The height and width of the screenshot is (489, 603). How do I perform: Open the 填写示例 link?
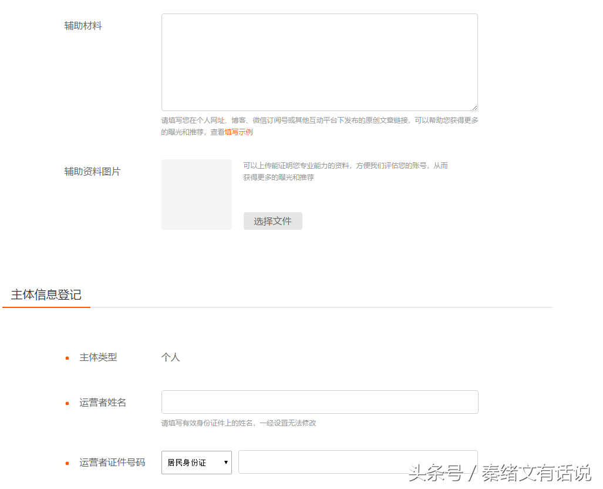coord(238,132)
